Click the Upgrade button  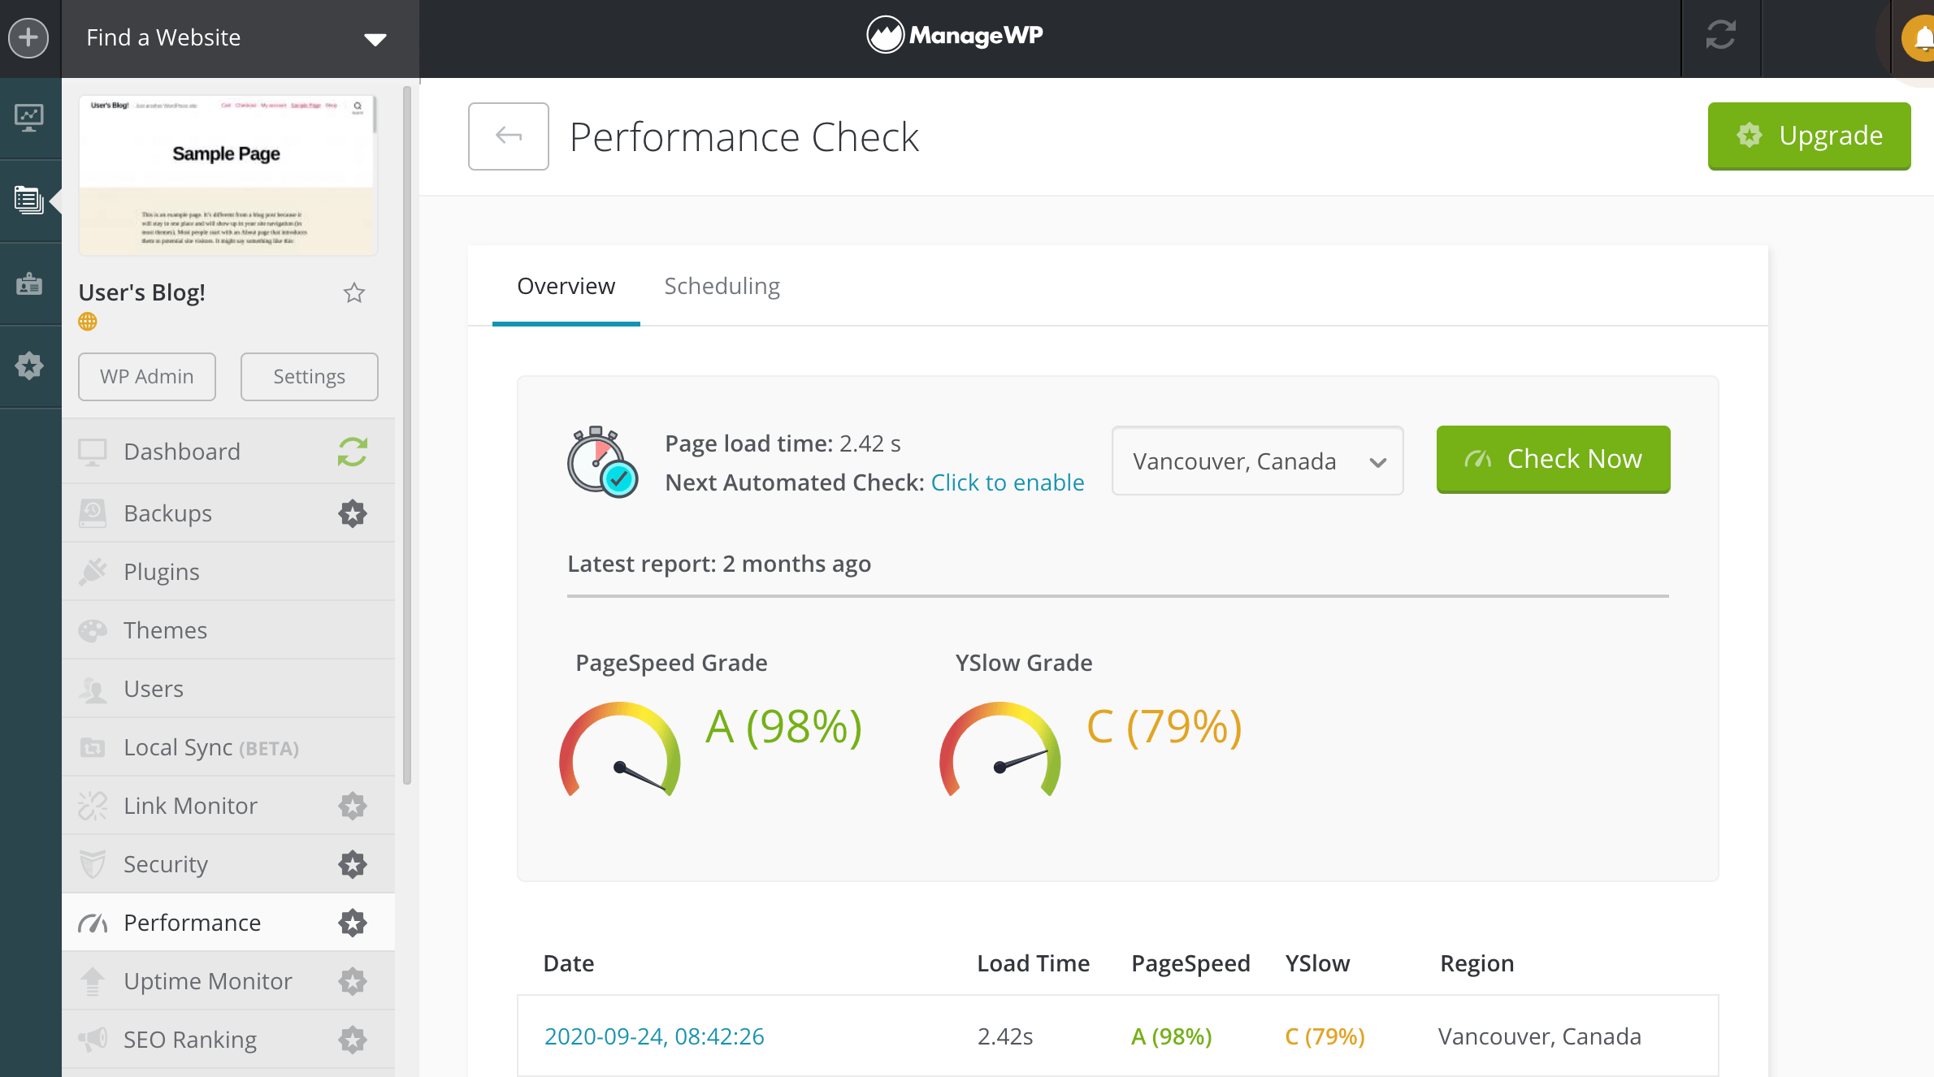1810,134
